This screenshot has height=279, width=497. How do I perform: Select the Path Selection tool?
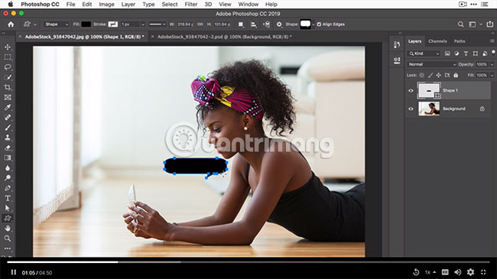8,208
